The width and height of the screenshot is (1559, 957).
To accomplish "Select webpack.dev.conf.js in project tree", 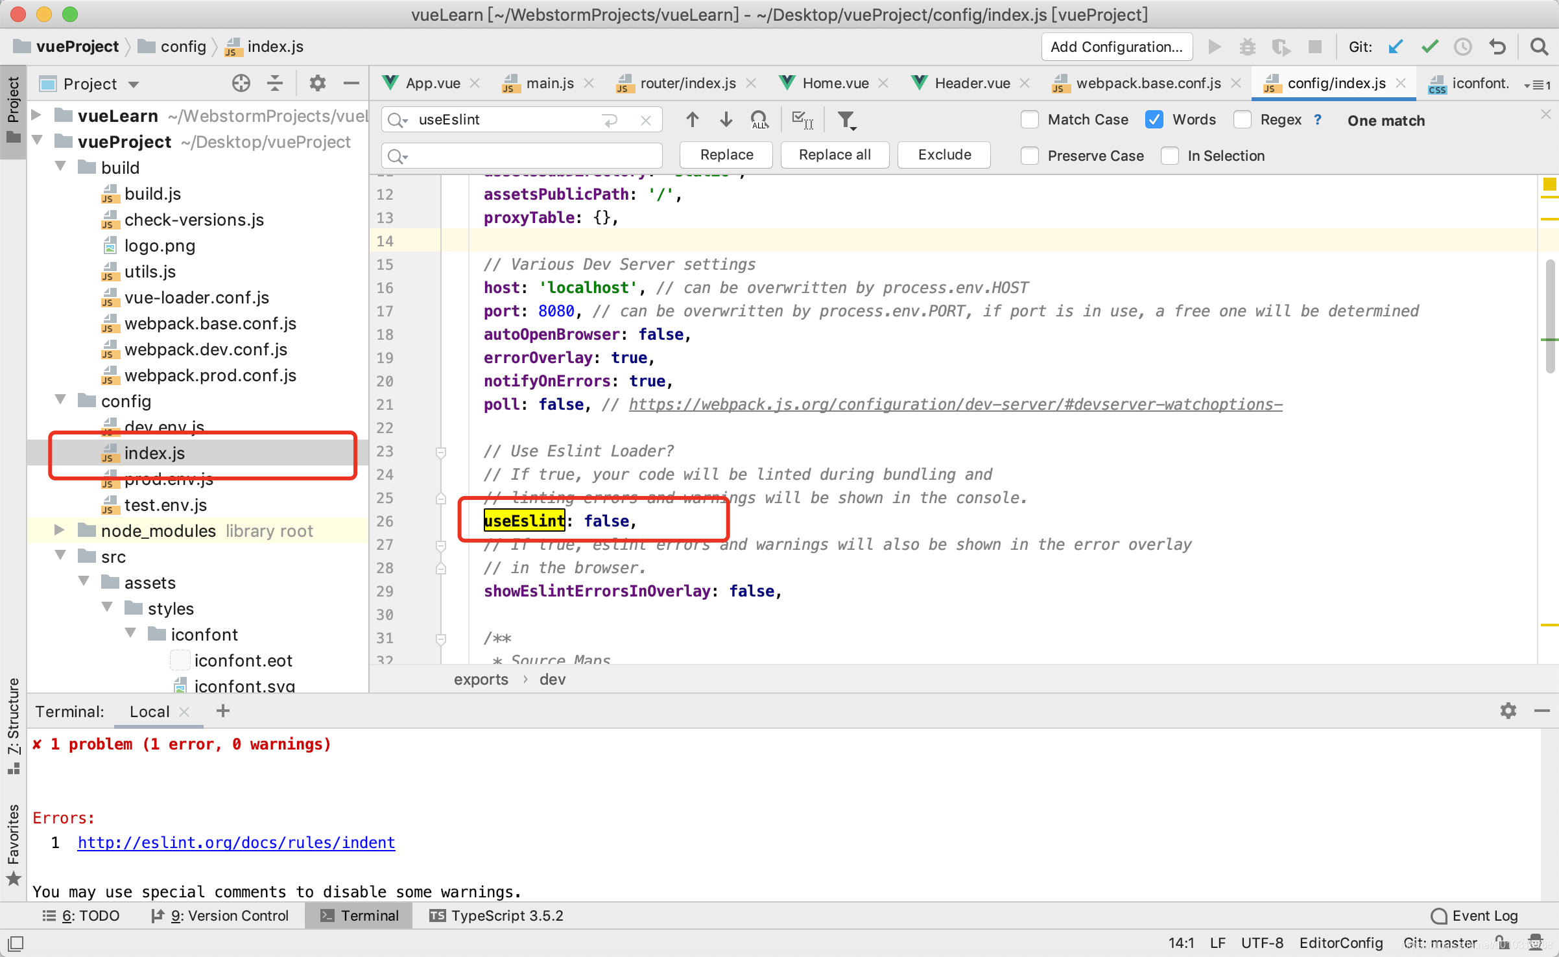I will pos(206,349).
